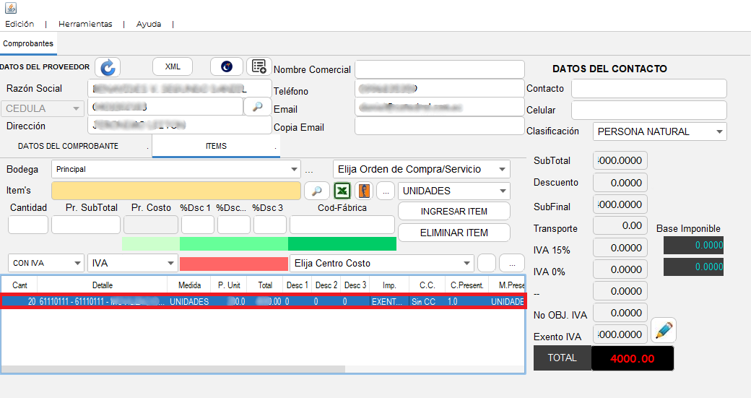The width and height of the screenshot is (751, 398).
Task: Click the red color bar beside IVA
Action: coord(234,264)
